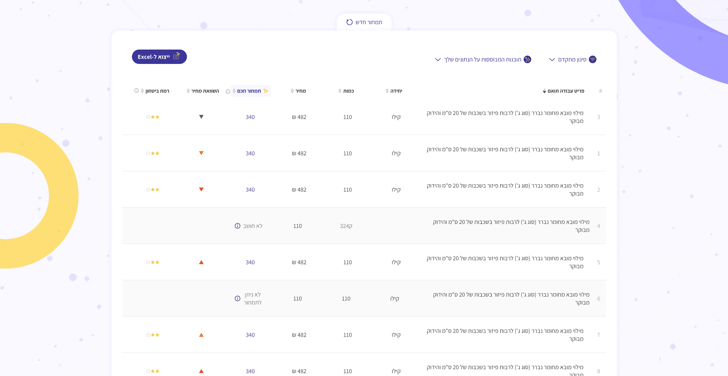Click the new pricing refresh icon
This screenshot has width=728, height=376.
[x=349, y=22]
